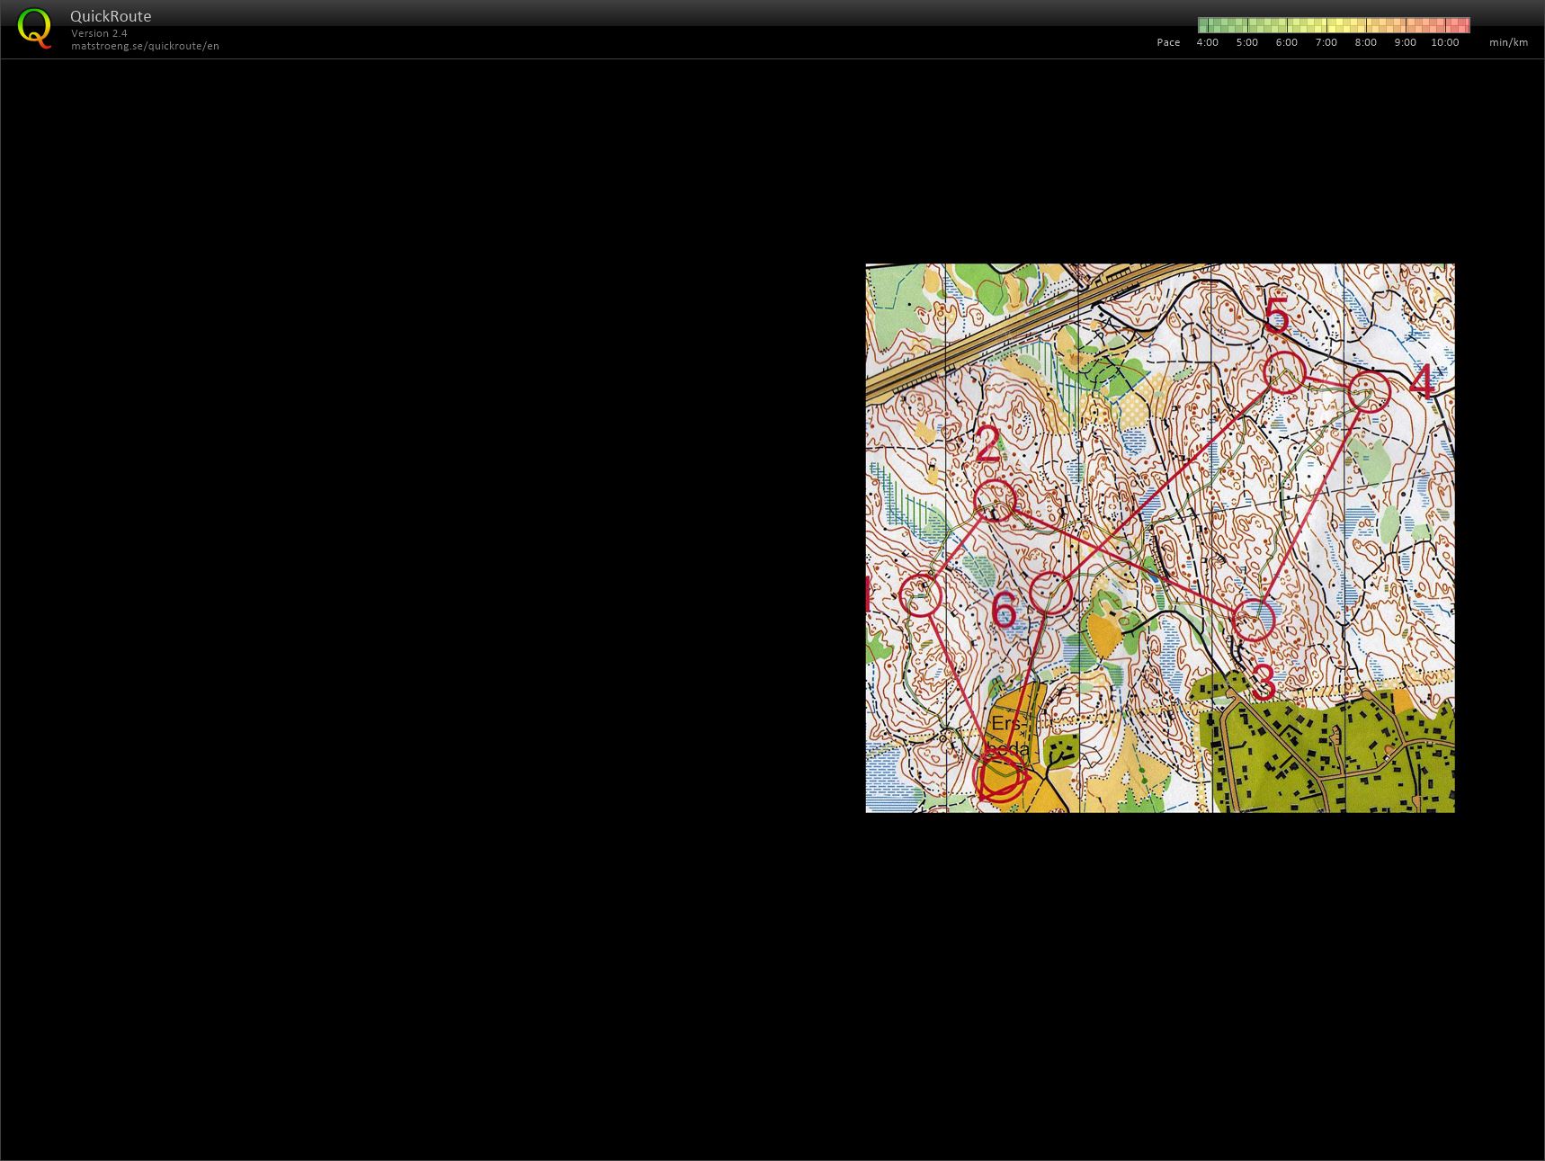Click the 7:00 pace tick label
This screenshot has height=1161, width=1545.
coord(1326,42)
